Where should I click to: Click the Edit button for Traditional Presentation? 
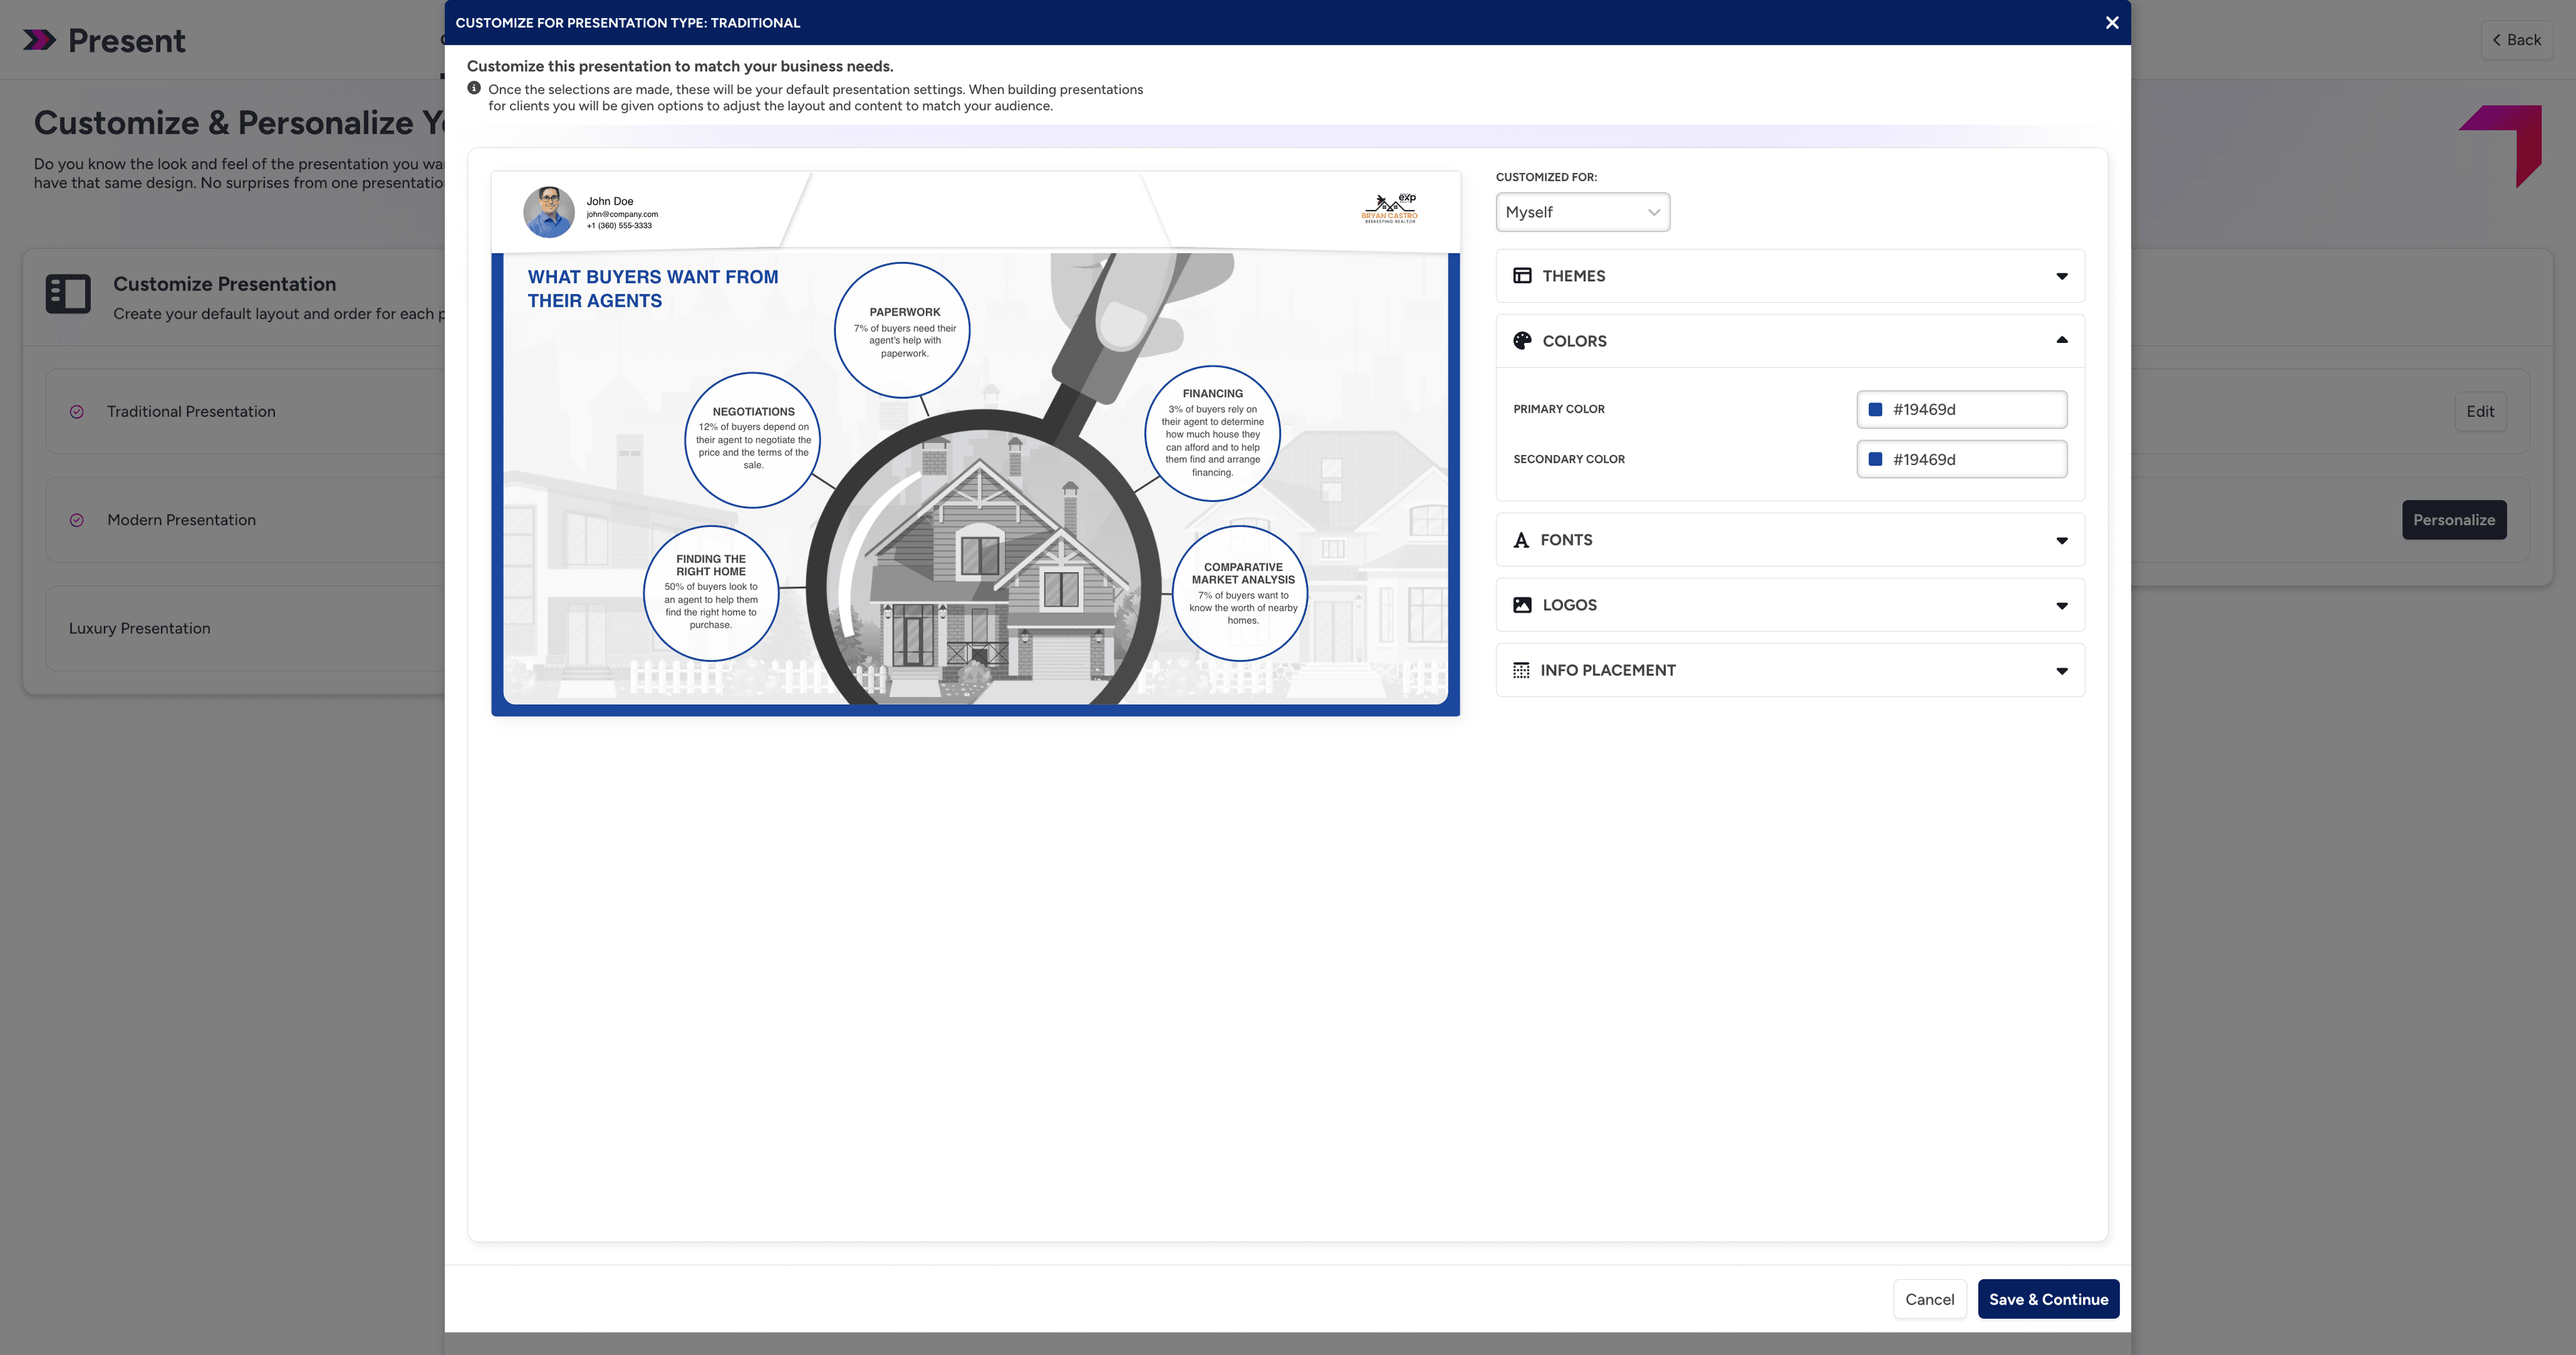[2480, 412]
